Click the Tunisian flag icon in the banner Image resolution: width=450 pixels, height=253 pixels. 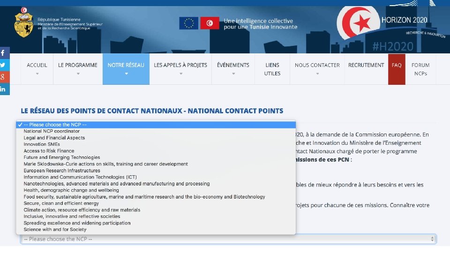[210, 23]
